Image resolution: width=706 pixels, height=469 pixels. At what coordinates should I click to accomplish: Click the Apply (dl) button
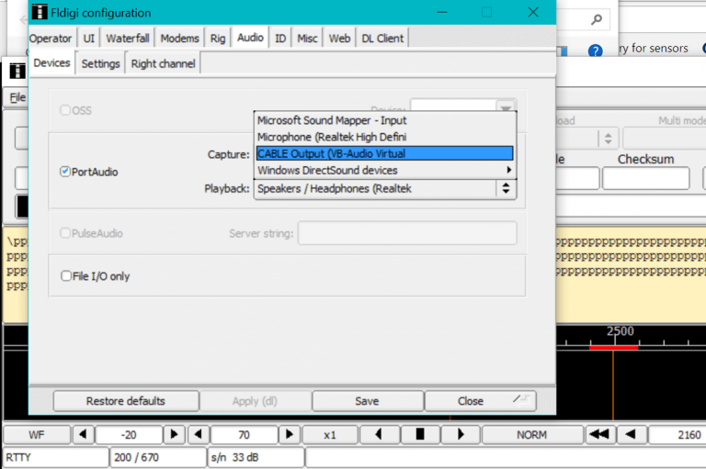[255, 401]
